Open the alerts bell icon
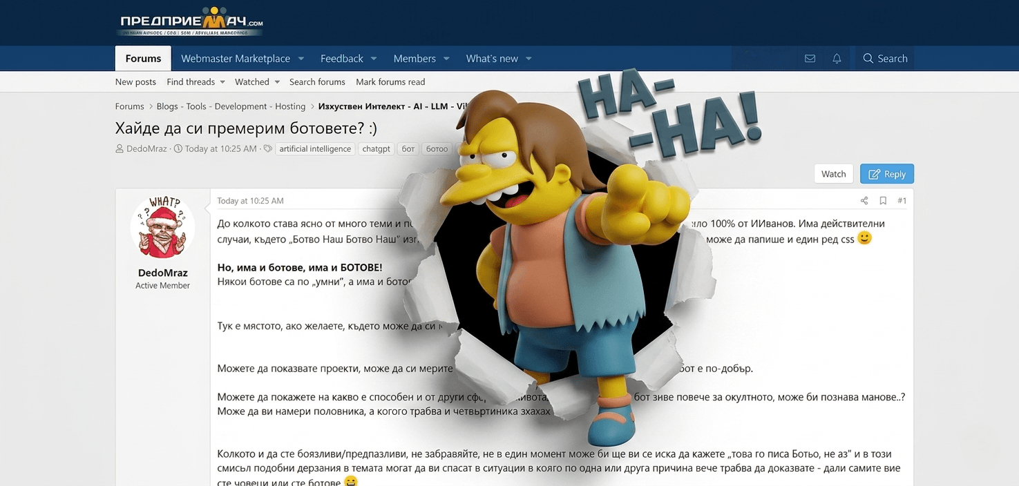The width and height of the screenshot is (1019, 486). [x=837, y=59]
